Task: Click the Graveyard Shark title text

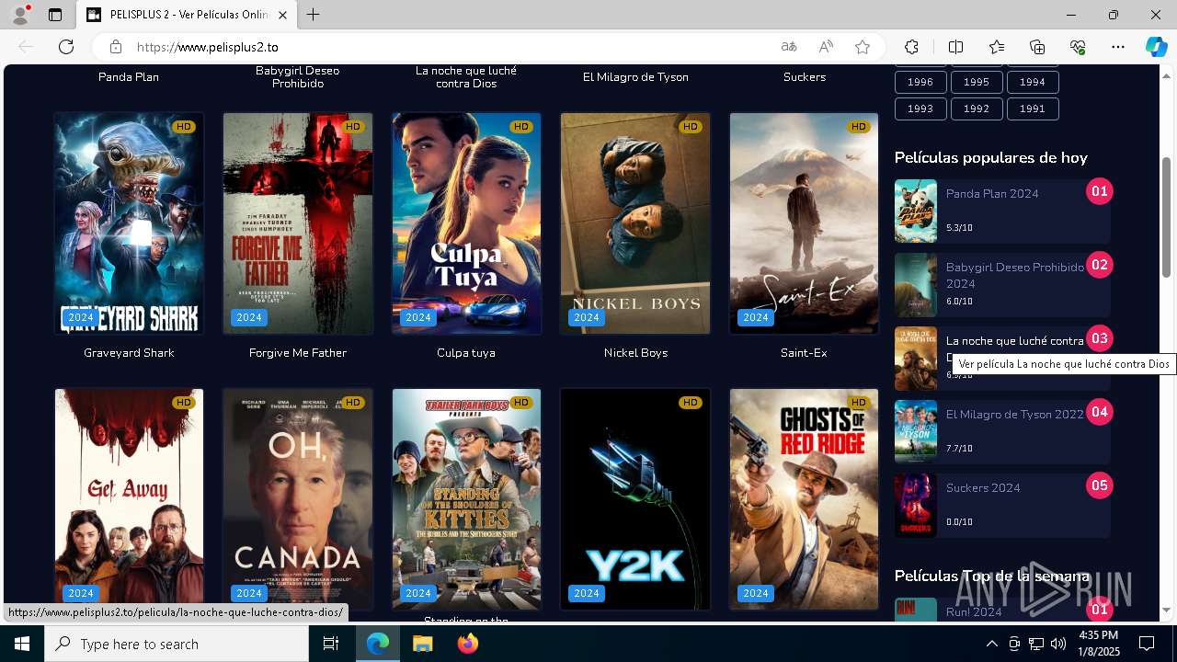Action: pyautogui.click(x=129, y=353)
